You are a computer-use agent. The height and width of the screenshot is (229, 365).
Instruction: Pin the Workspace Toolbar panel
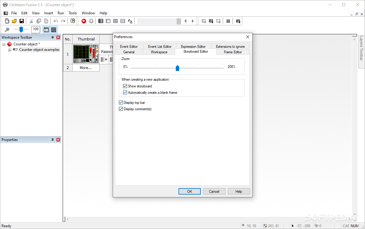(52, 37)
